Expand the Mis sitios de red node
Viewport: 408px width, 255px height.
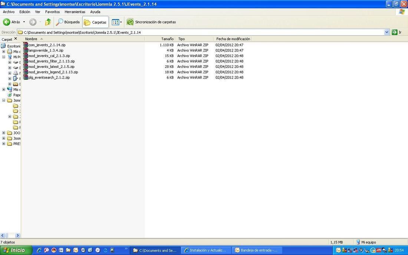pos(4,89)
